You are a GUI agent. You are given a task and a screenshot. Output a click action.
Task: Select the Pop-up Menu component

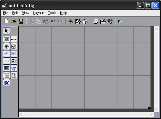click(7, 61)
